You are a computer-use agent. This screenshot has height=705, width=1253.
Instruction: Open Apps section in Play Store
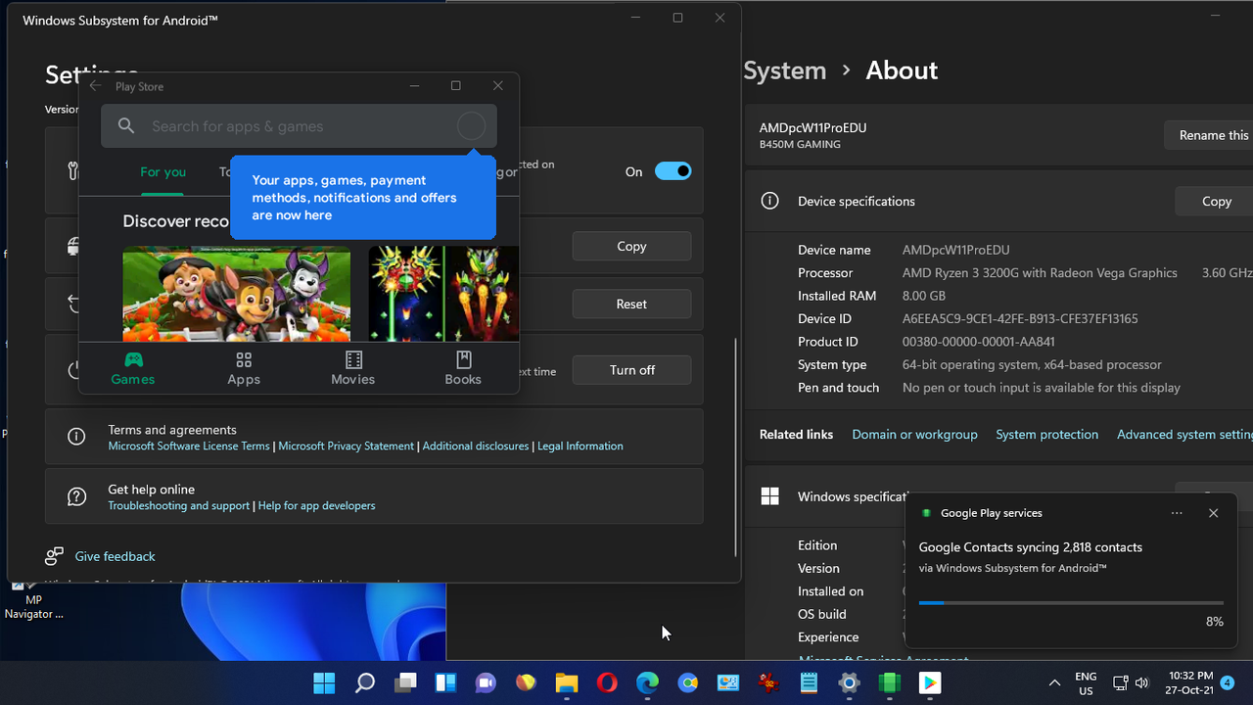point(244,368)
